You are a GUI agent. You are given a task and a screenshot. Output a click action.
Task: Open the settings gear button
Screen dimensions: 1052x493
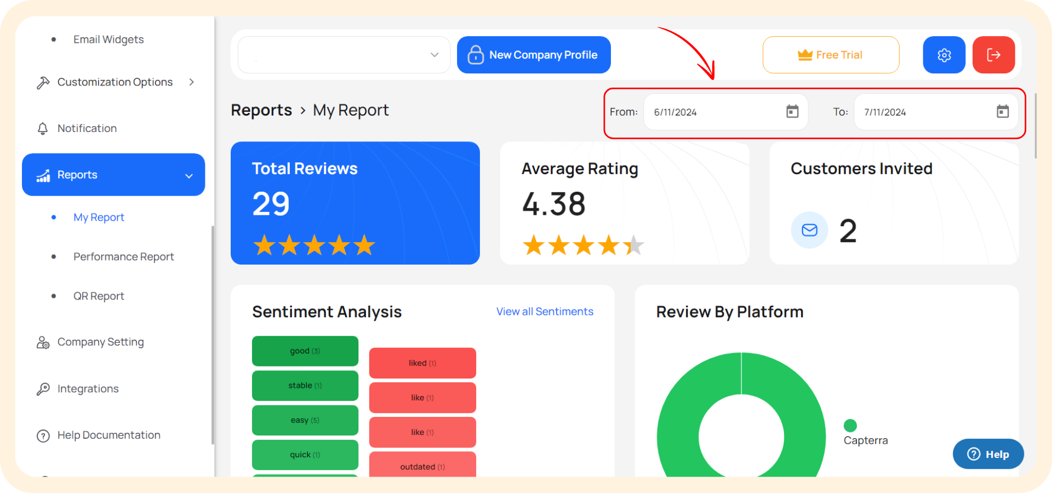click(944, 55)
